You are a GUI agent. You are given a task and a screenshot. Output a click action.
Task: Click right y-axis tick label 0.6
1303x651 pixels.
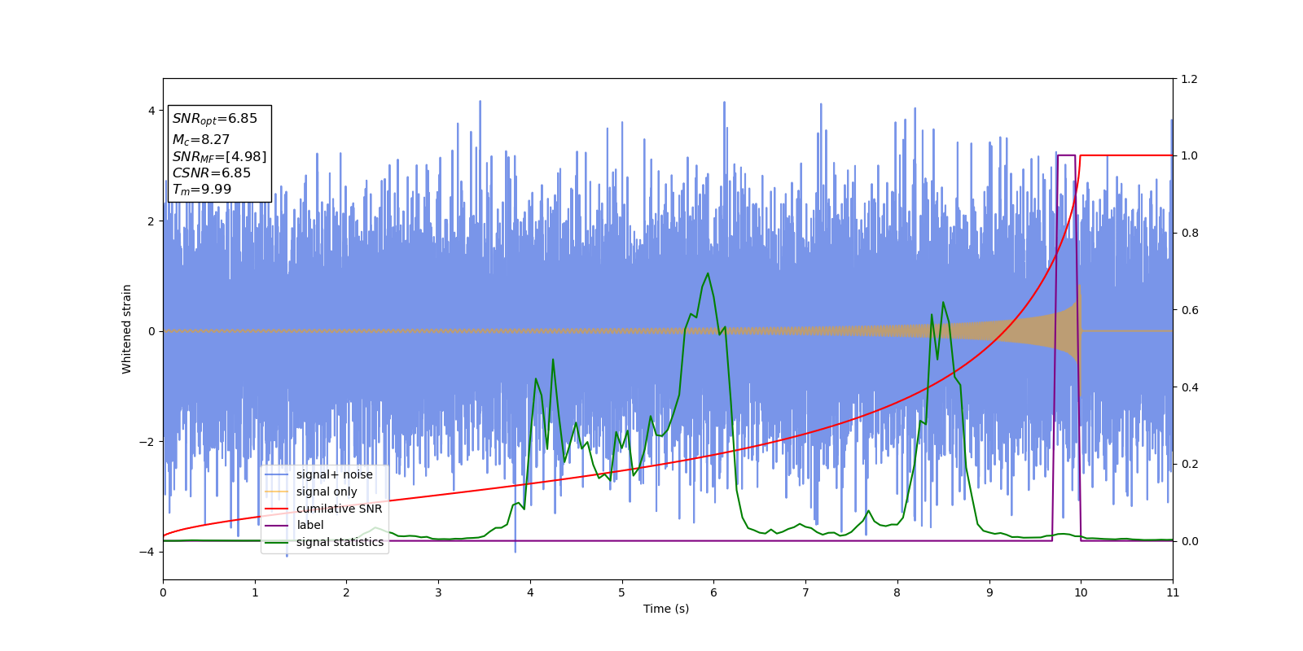click(x=1189, y=310)
